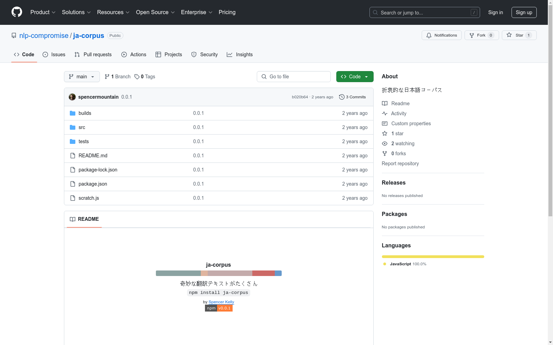Viewport: 553px width, 345px height.
Task: Focus the Search or jump to field
Action: click(425, 12)
